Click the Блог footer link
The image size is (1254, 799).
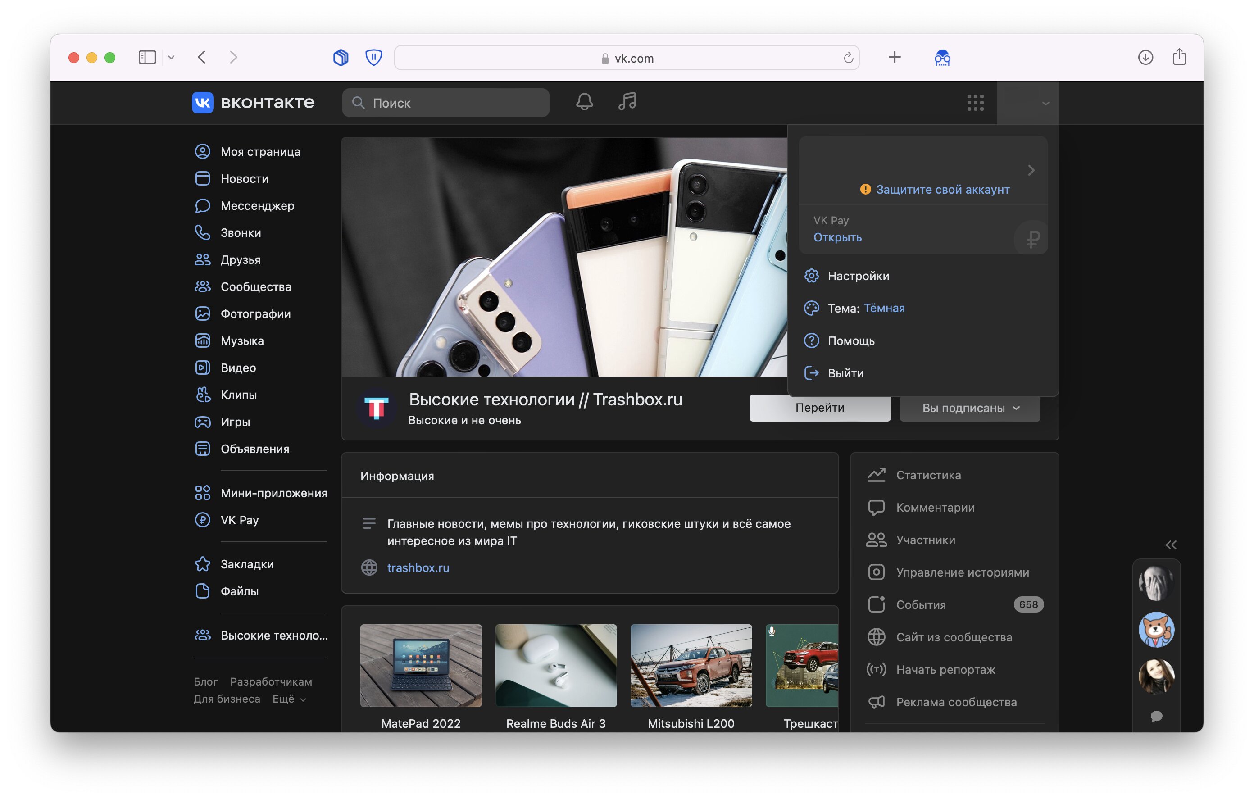pyautogui.click(x=206, y=682)
